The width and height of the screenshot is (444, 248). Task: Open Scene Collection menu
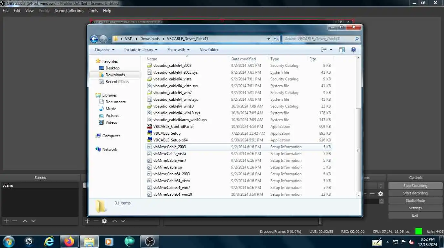pyautogui.click(x=69, y=11)
